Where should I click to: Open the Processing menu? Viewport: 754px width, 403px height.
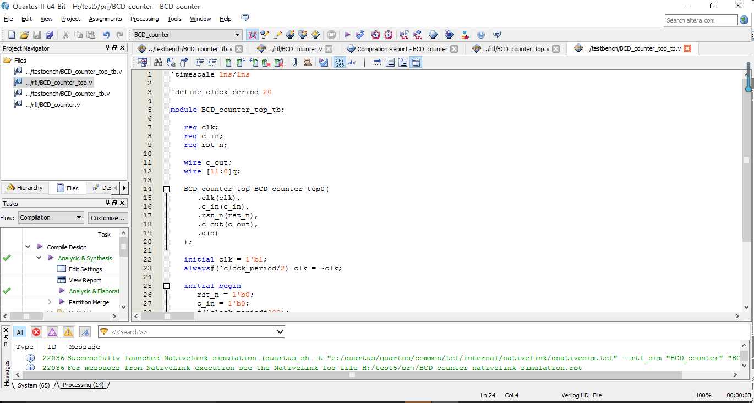pos(144,19)
